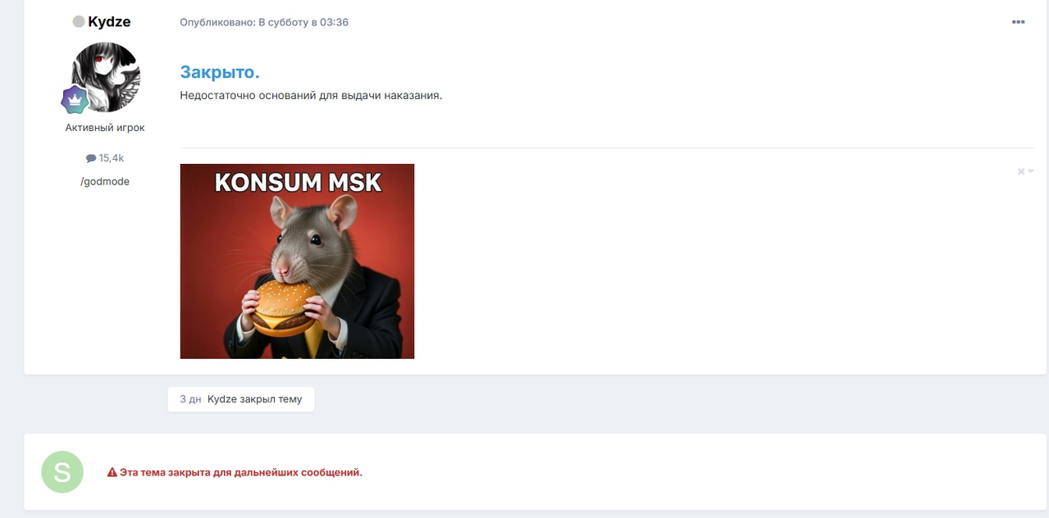Open Kydze's anime avatar picture

pos(105,77)
